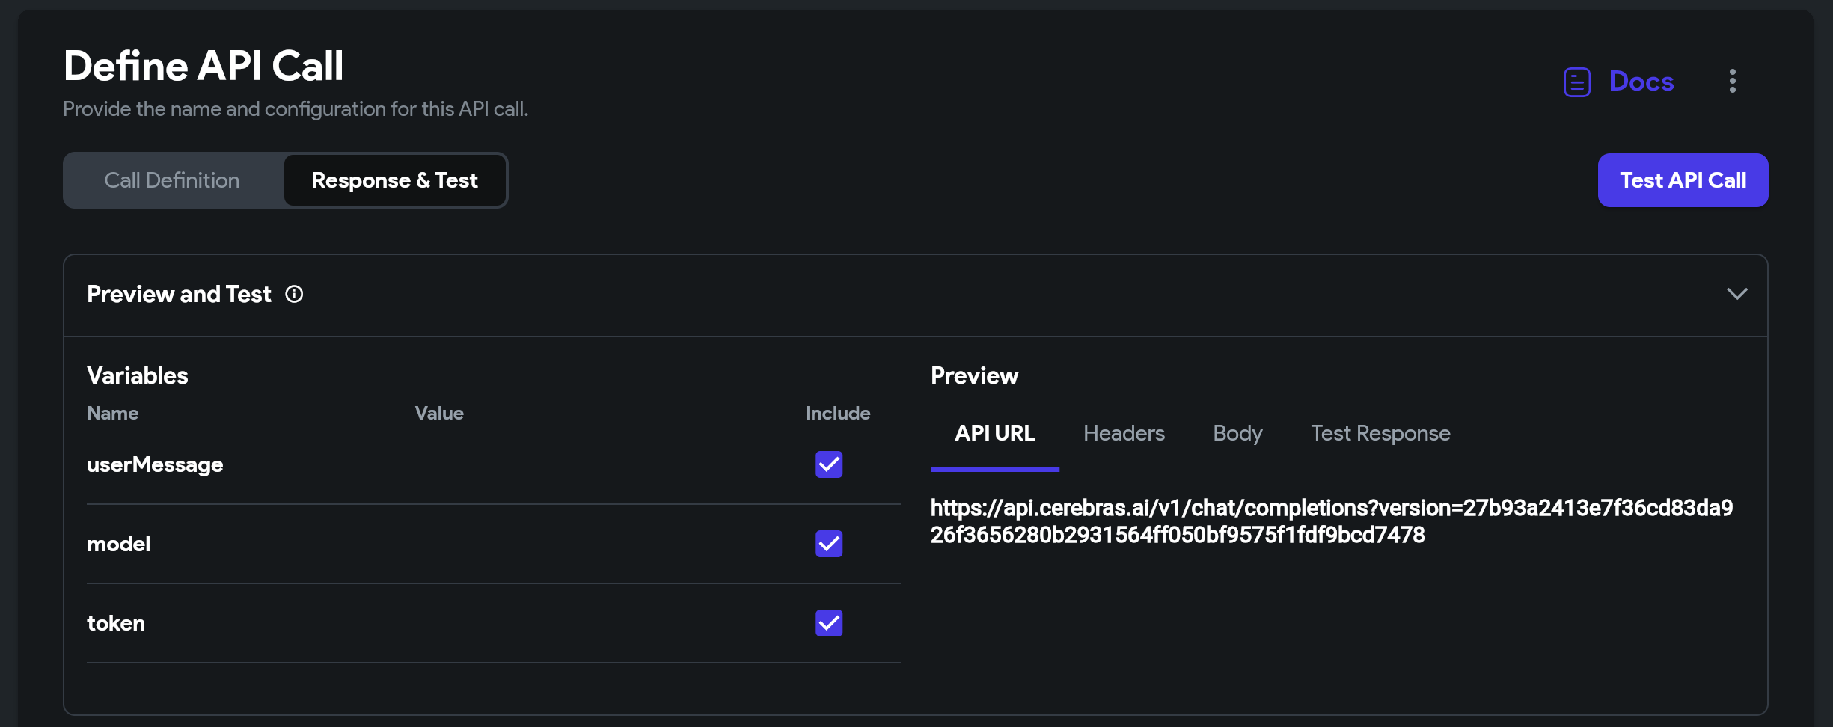The width and height of the screenshot is (1833, 727).
Task: Click the Preview and Test header
Action: click(x=178, y=294)
